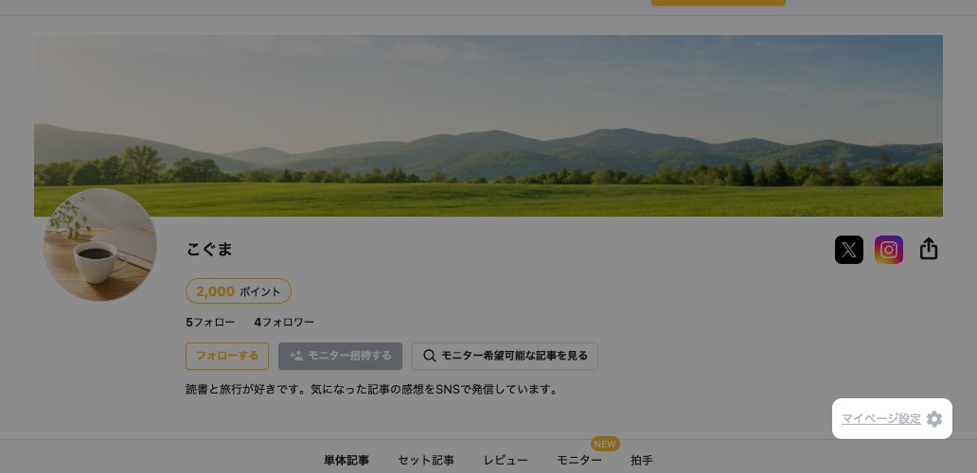Viewport: 977px width, 473px height.
Task: Click the モニター招待する button
Action: [x=340, y=356]
